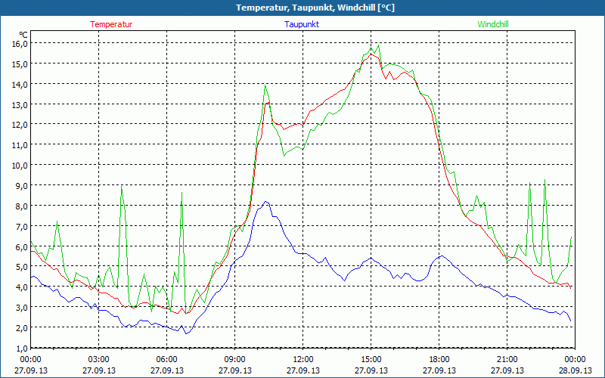The image size is (605, 378).
Task: Click the 21:00 time axis label
Action: 507,360
